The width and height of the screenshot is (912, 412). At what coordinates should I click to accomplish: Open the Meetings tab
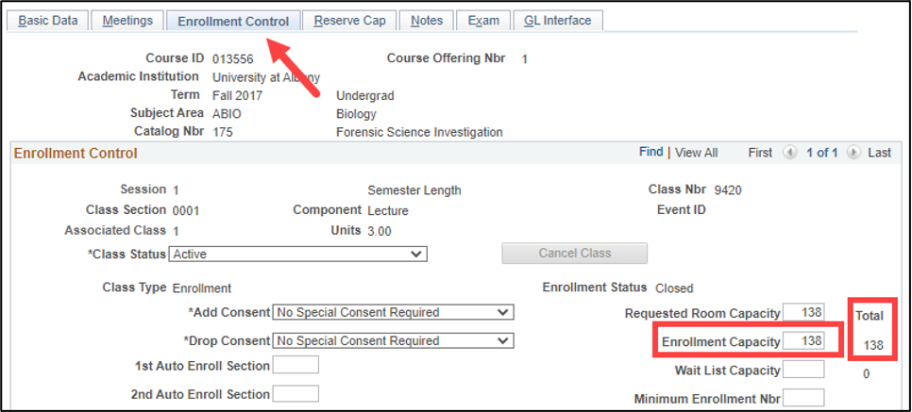click(127, 21)
